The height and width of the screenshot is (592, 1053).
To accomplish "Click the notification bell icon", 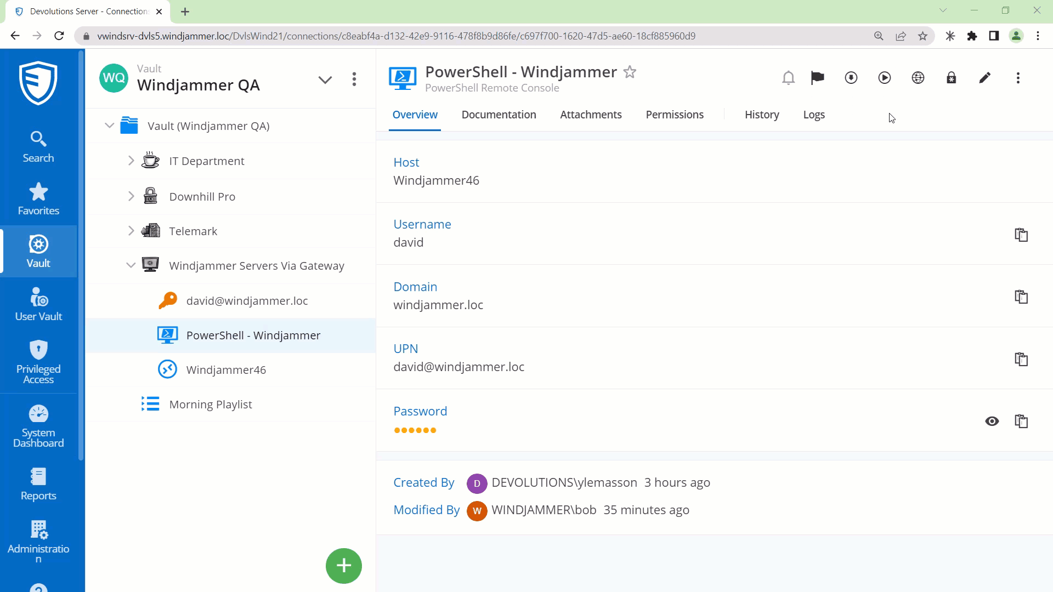I will coord(788,78).
